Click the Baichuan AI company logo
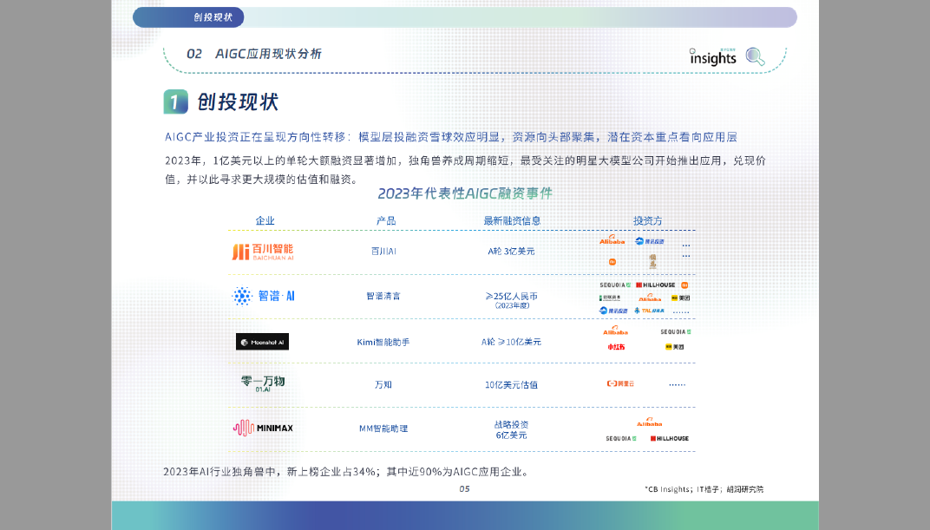930x530 pixels. click(263, 252)
